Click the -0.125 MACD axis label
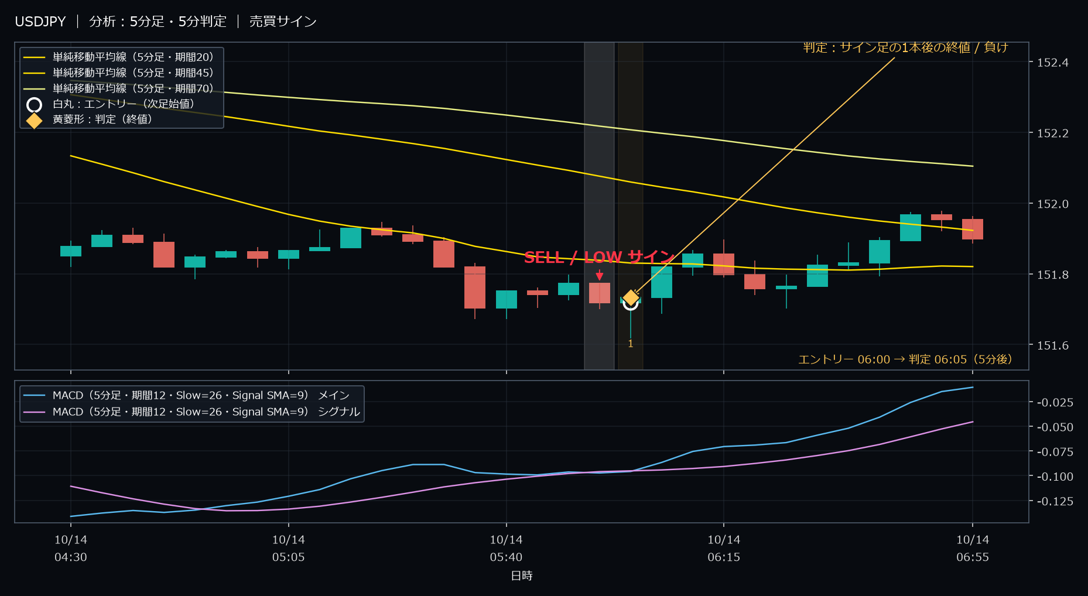This screenshot has width=1088, height=596. [1055, 501]
